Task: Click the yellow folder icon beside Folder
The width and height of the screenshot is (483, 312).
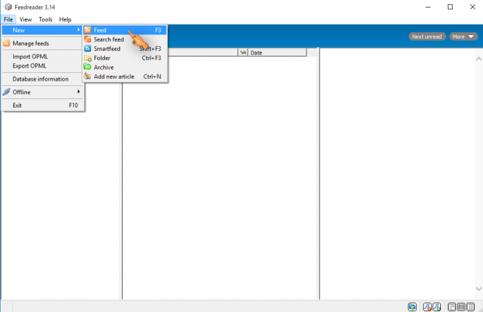Action: tap(88, 58)
